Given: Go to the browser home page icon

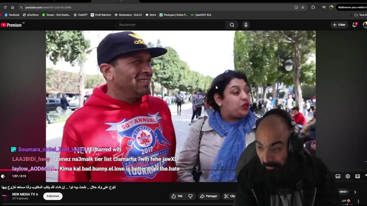Looking at the screenshot, I should (13, 7).
